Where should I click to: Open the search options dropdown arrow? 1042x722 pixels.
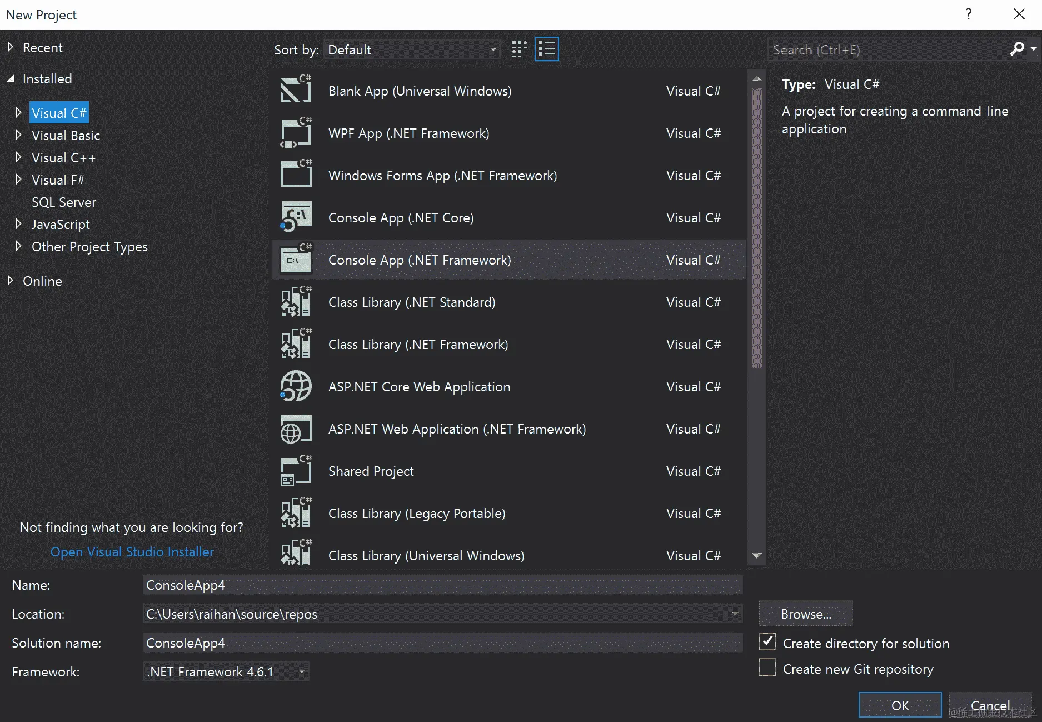point(1033,49)
